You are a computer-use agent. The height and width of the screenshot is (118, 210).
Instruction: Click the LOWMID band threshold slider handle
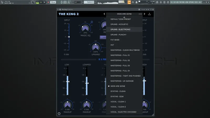coord(87,83)
